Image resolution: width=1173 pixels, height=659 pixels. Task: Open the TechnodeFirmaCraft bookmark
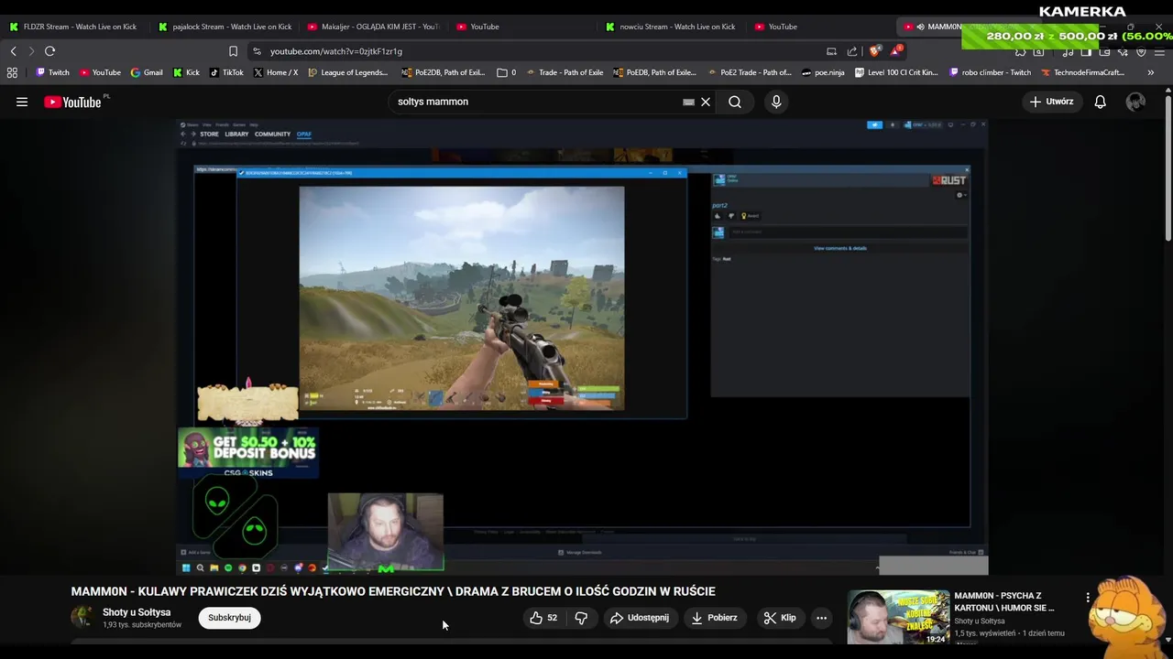click(x=1083, y=72)
